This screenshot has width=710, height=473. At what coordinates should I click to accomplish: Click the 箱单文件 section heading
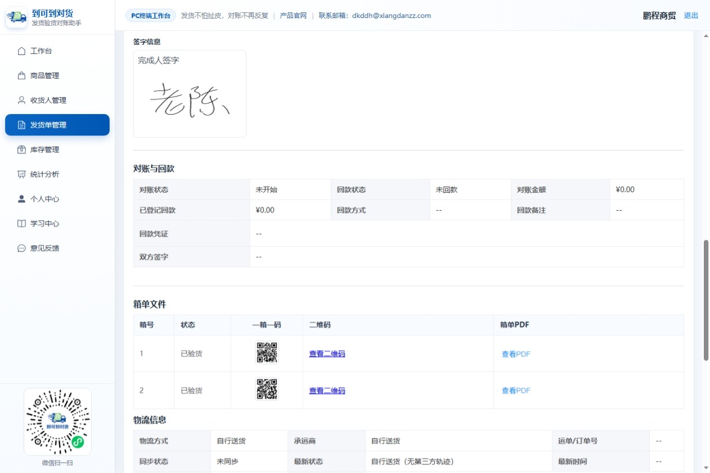150,304
